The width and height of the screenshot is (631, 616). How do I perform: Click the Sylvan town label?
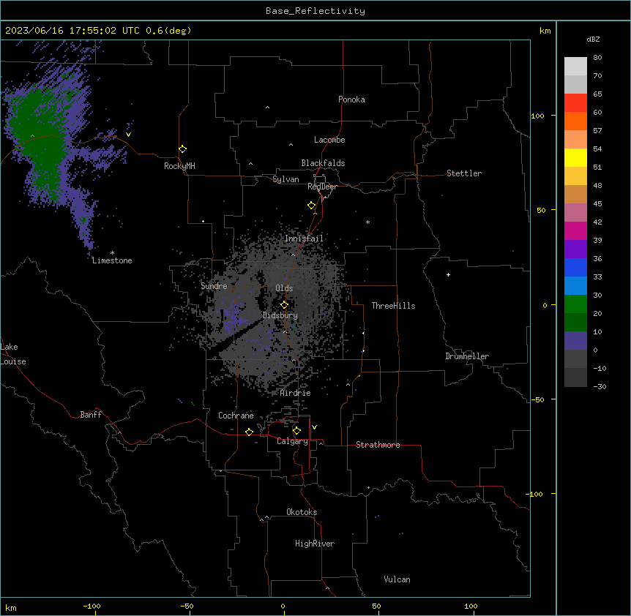coord(285,179)
